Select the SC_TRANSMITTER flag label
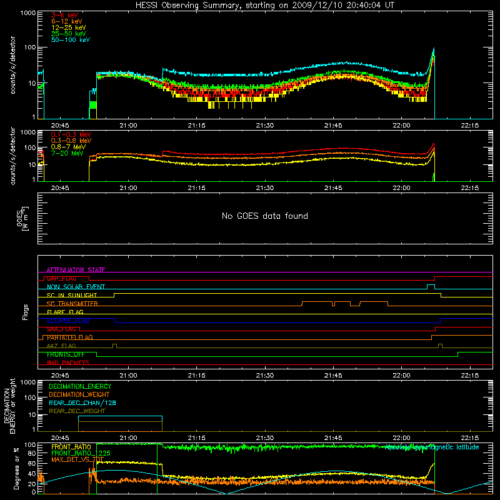500x500 pixels. coord(72,304)
